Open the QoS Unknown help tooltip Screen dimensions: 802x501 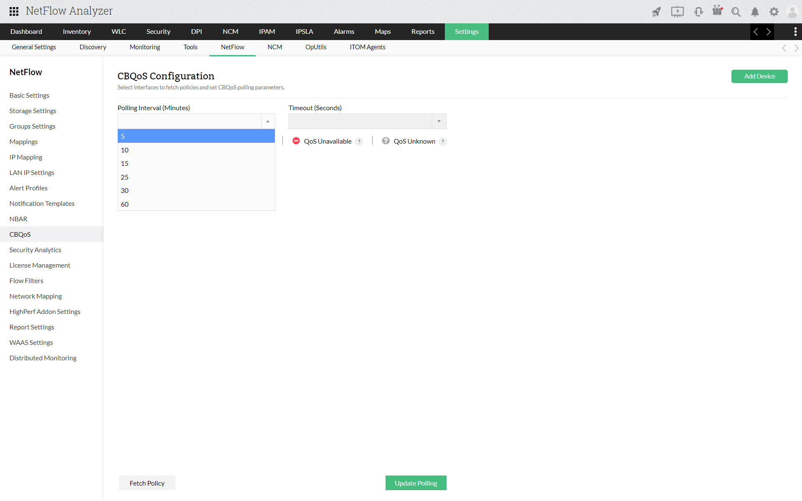tap(443, 141)
